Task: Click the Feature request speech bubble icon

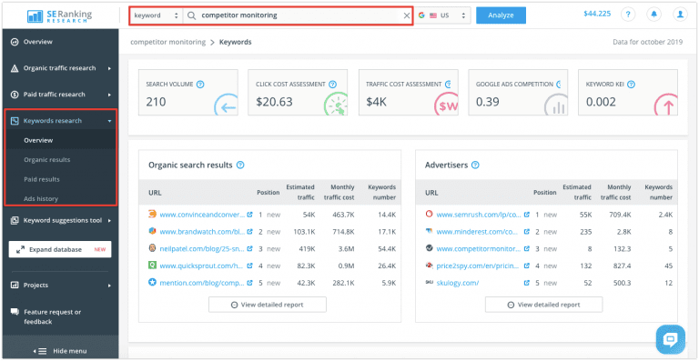Action: [x=15, y=312]
